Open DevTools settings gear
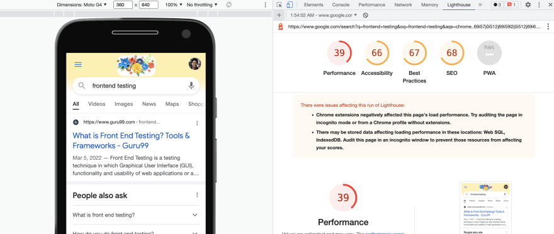Image resolution: width=554 pixels, height=234 pixels. click(x=528, y=5)
